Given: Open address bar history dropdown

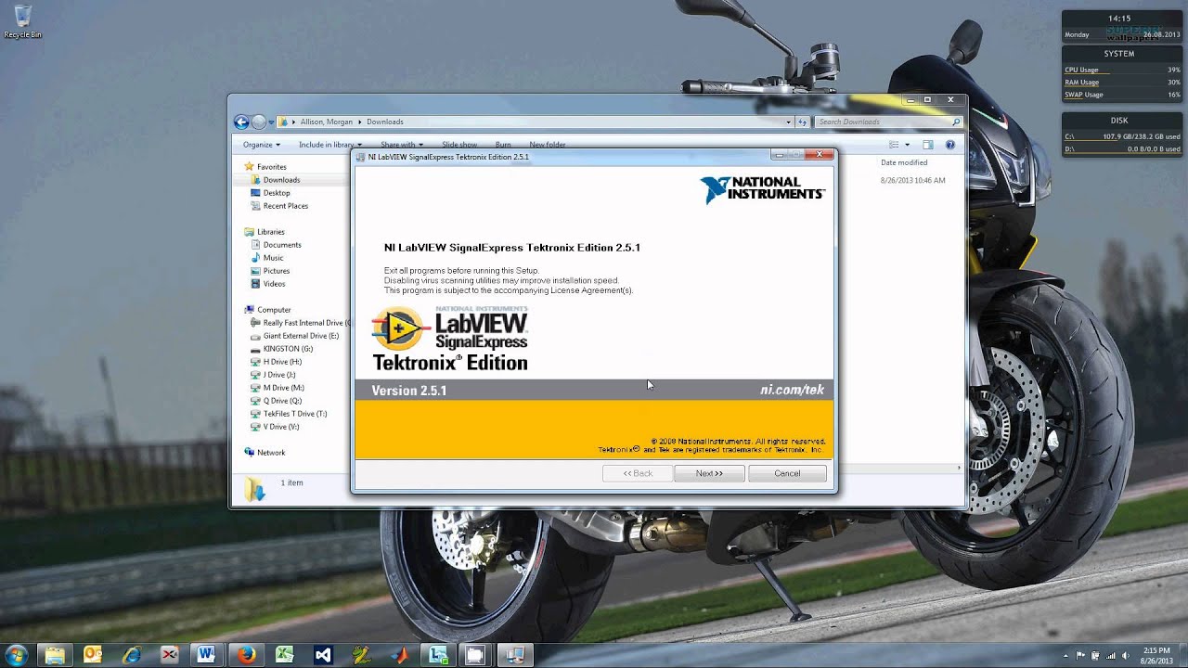Looking at the screenshot, I should [x=789, y=122].
